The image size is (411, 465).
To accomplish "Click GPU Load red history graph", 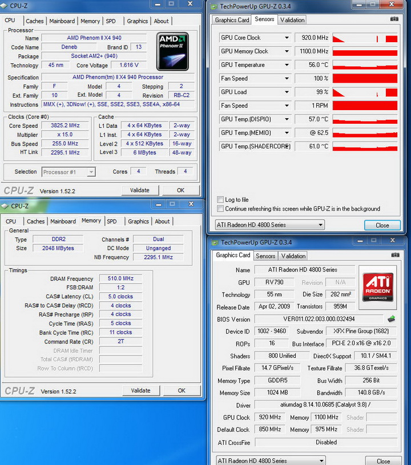I will pyautogui.click(x=365, y=92).
